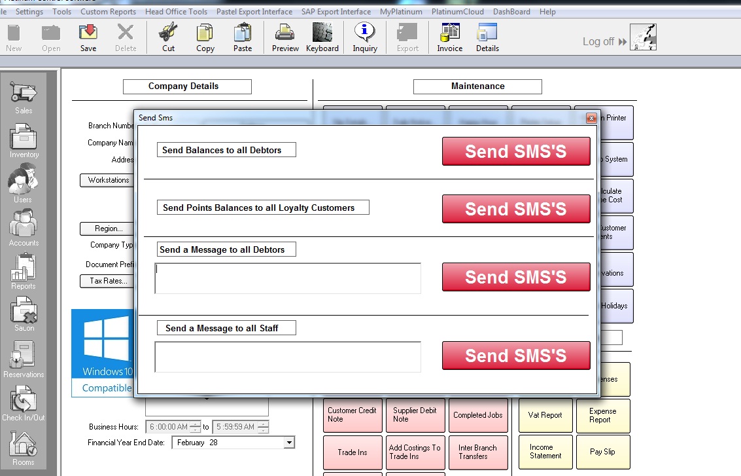Open the DashBoard menu
Viewport: 741px width, 476px height.
(x=511, y=11)
